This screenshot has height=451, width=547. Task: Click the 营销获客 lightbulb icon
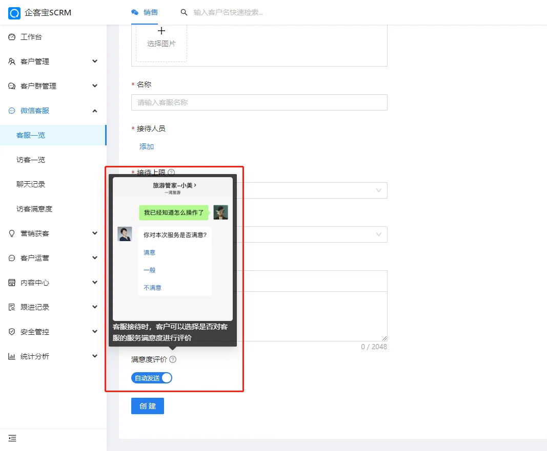tap(12, 233)
